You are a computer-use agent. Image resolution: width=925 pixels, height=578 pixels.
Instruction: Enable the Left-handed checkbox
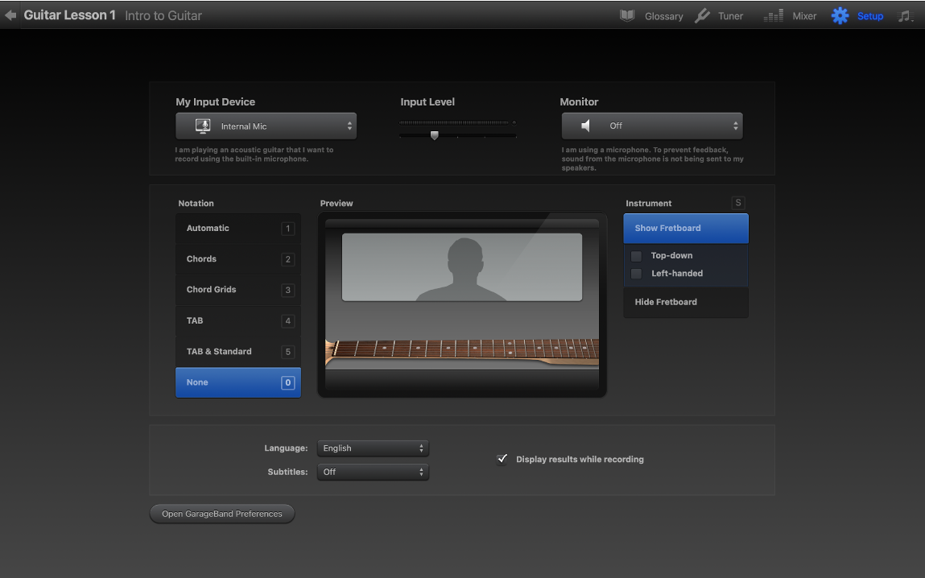pyautogui.click(x=636, y=274)
